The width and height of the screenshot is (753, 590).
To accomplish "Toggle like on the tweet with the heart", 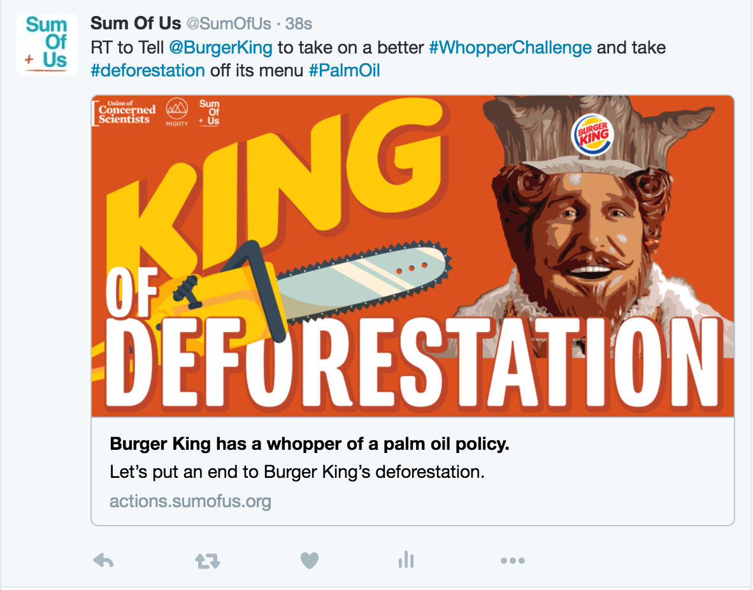I will click(x=310, y=560).
